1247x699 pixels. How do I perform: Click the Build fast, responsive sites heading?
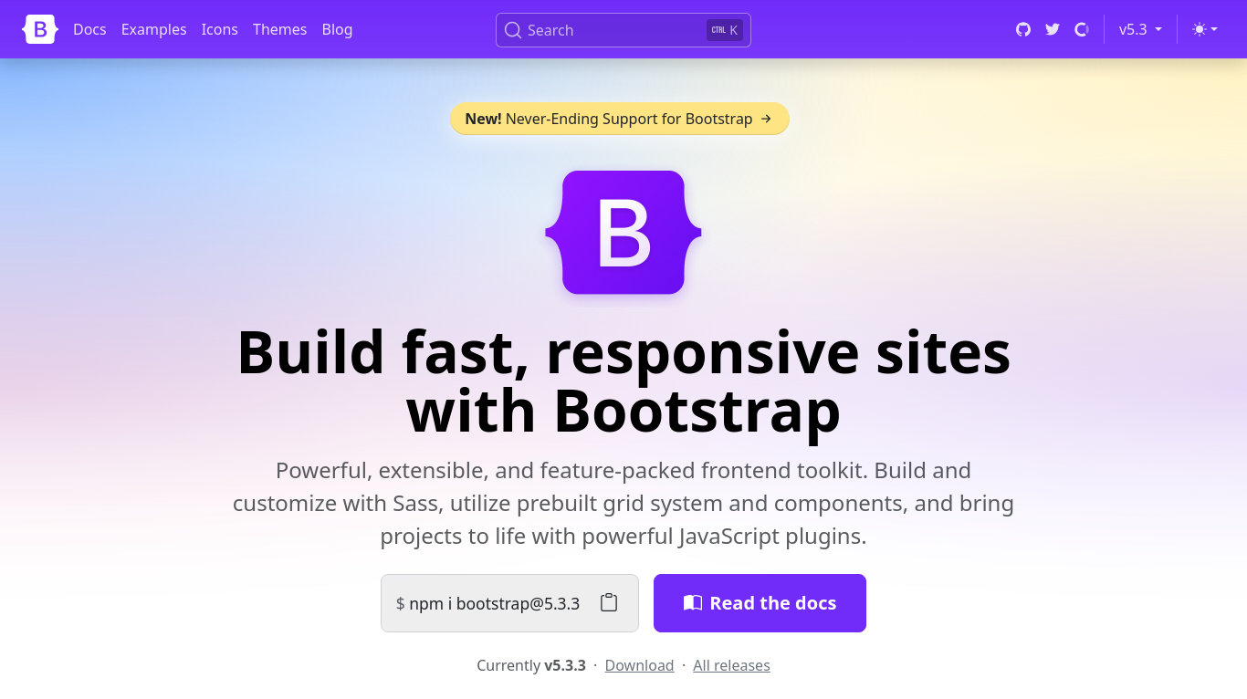coord(623,381)
